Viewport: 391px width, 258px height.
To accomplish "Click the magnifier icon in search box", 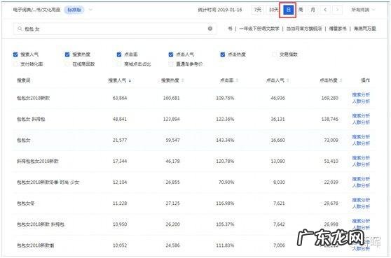I will click(20, 29).
